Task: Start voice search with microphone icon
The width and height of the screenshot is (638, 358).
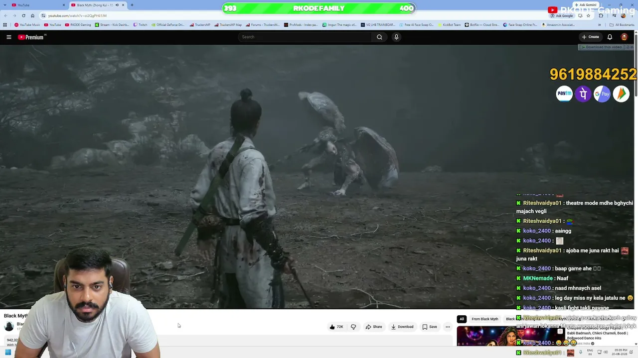Action: click(396, 37)
